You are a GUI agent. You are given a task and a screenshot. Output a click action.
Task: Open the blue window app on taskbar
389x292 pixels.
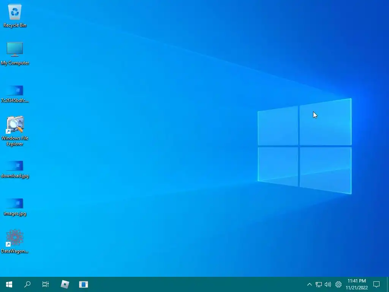(83, 284)
